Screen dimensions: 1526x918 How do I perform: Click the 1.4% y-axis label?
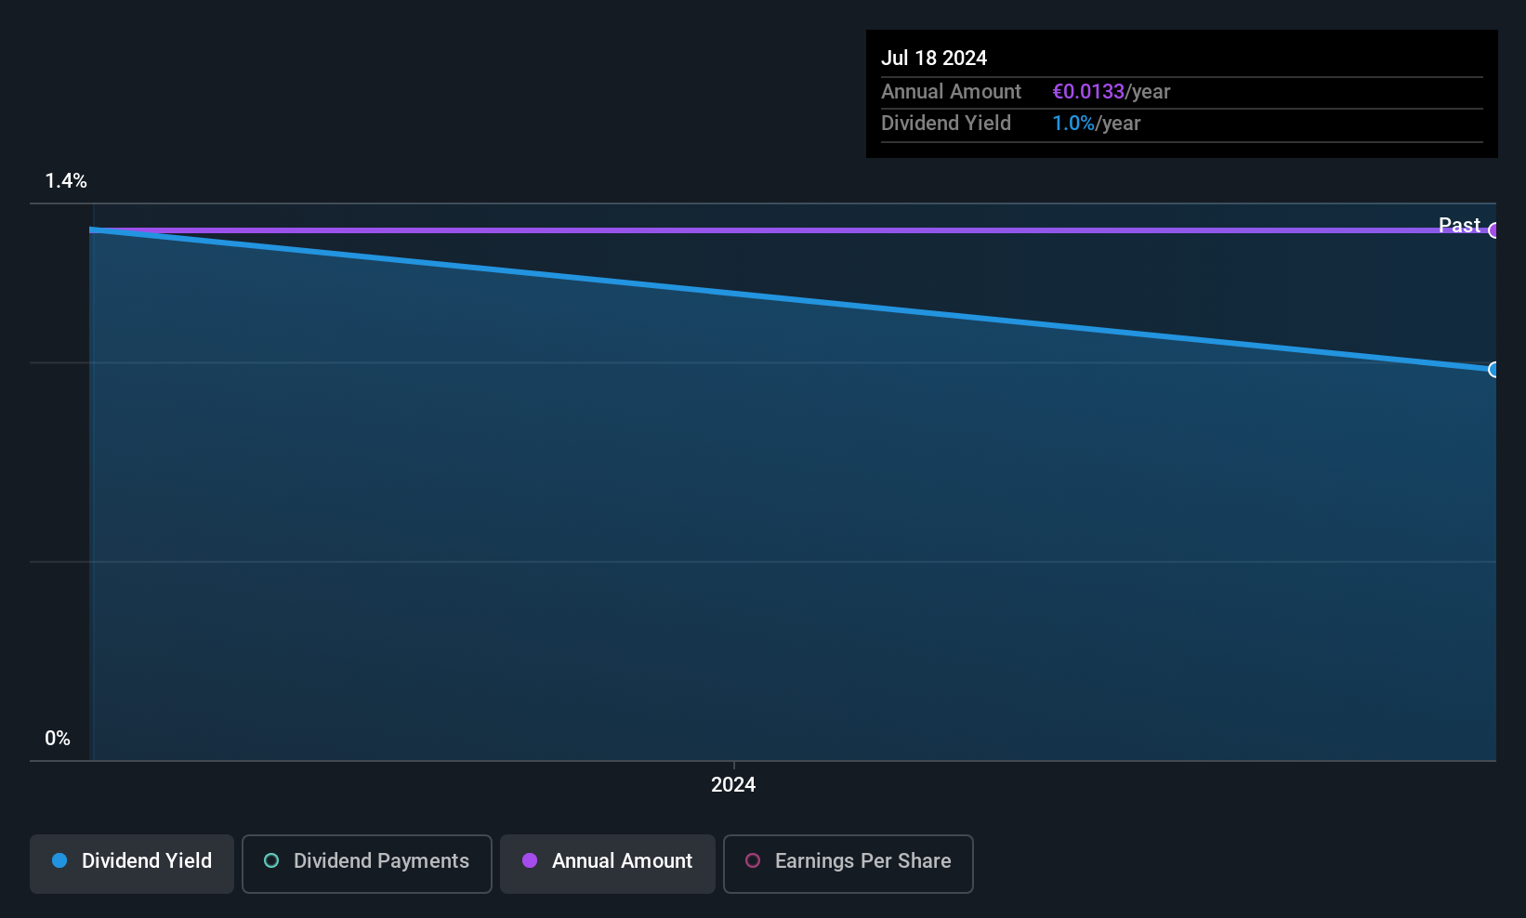pyautogui.click(x=66, y=181)
